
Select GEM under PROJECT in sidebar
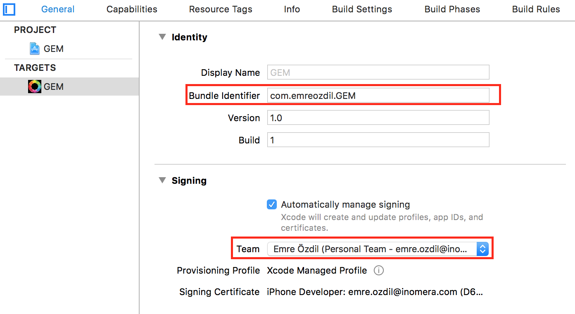pos(53,49)
